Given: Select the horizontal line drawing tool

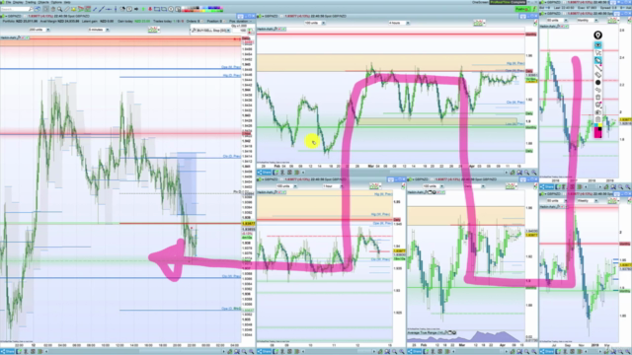Looking at the screenshot, I should tap(109, 9).
